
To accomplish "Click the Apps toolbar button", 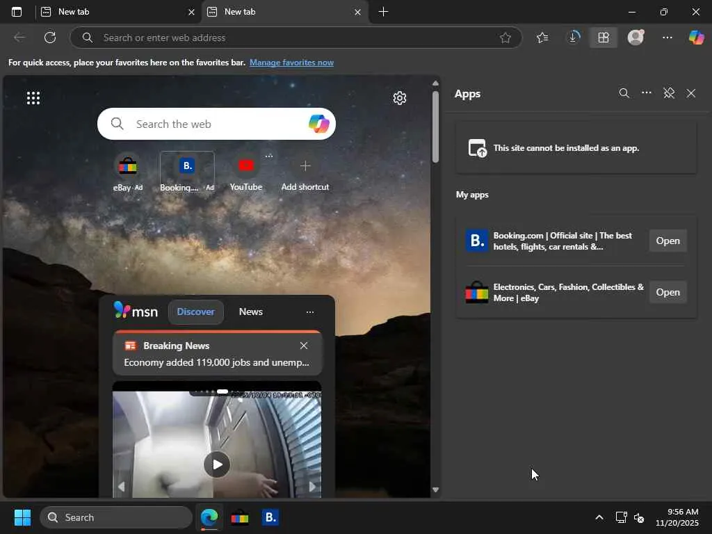I will (603, 38).
